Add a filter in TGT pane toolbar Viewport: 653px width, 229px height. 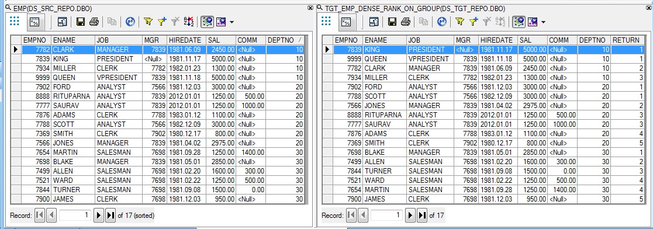click(474, 22)
